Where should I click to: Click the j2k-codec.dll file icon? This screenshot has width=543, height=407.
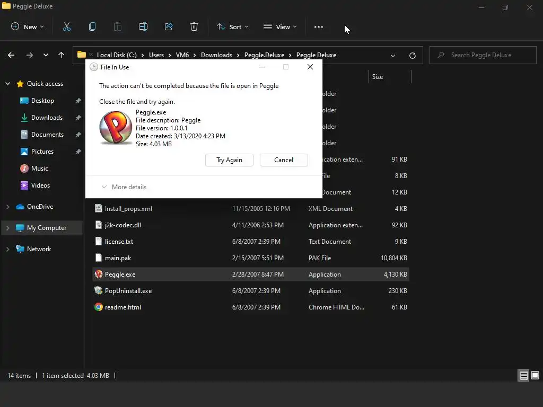pos(99,225)
